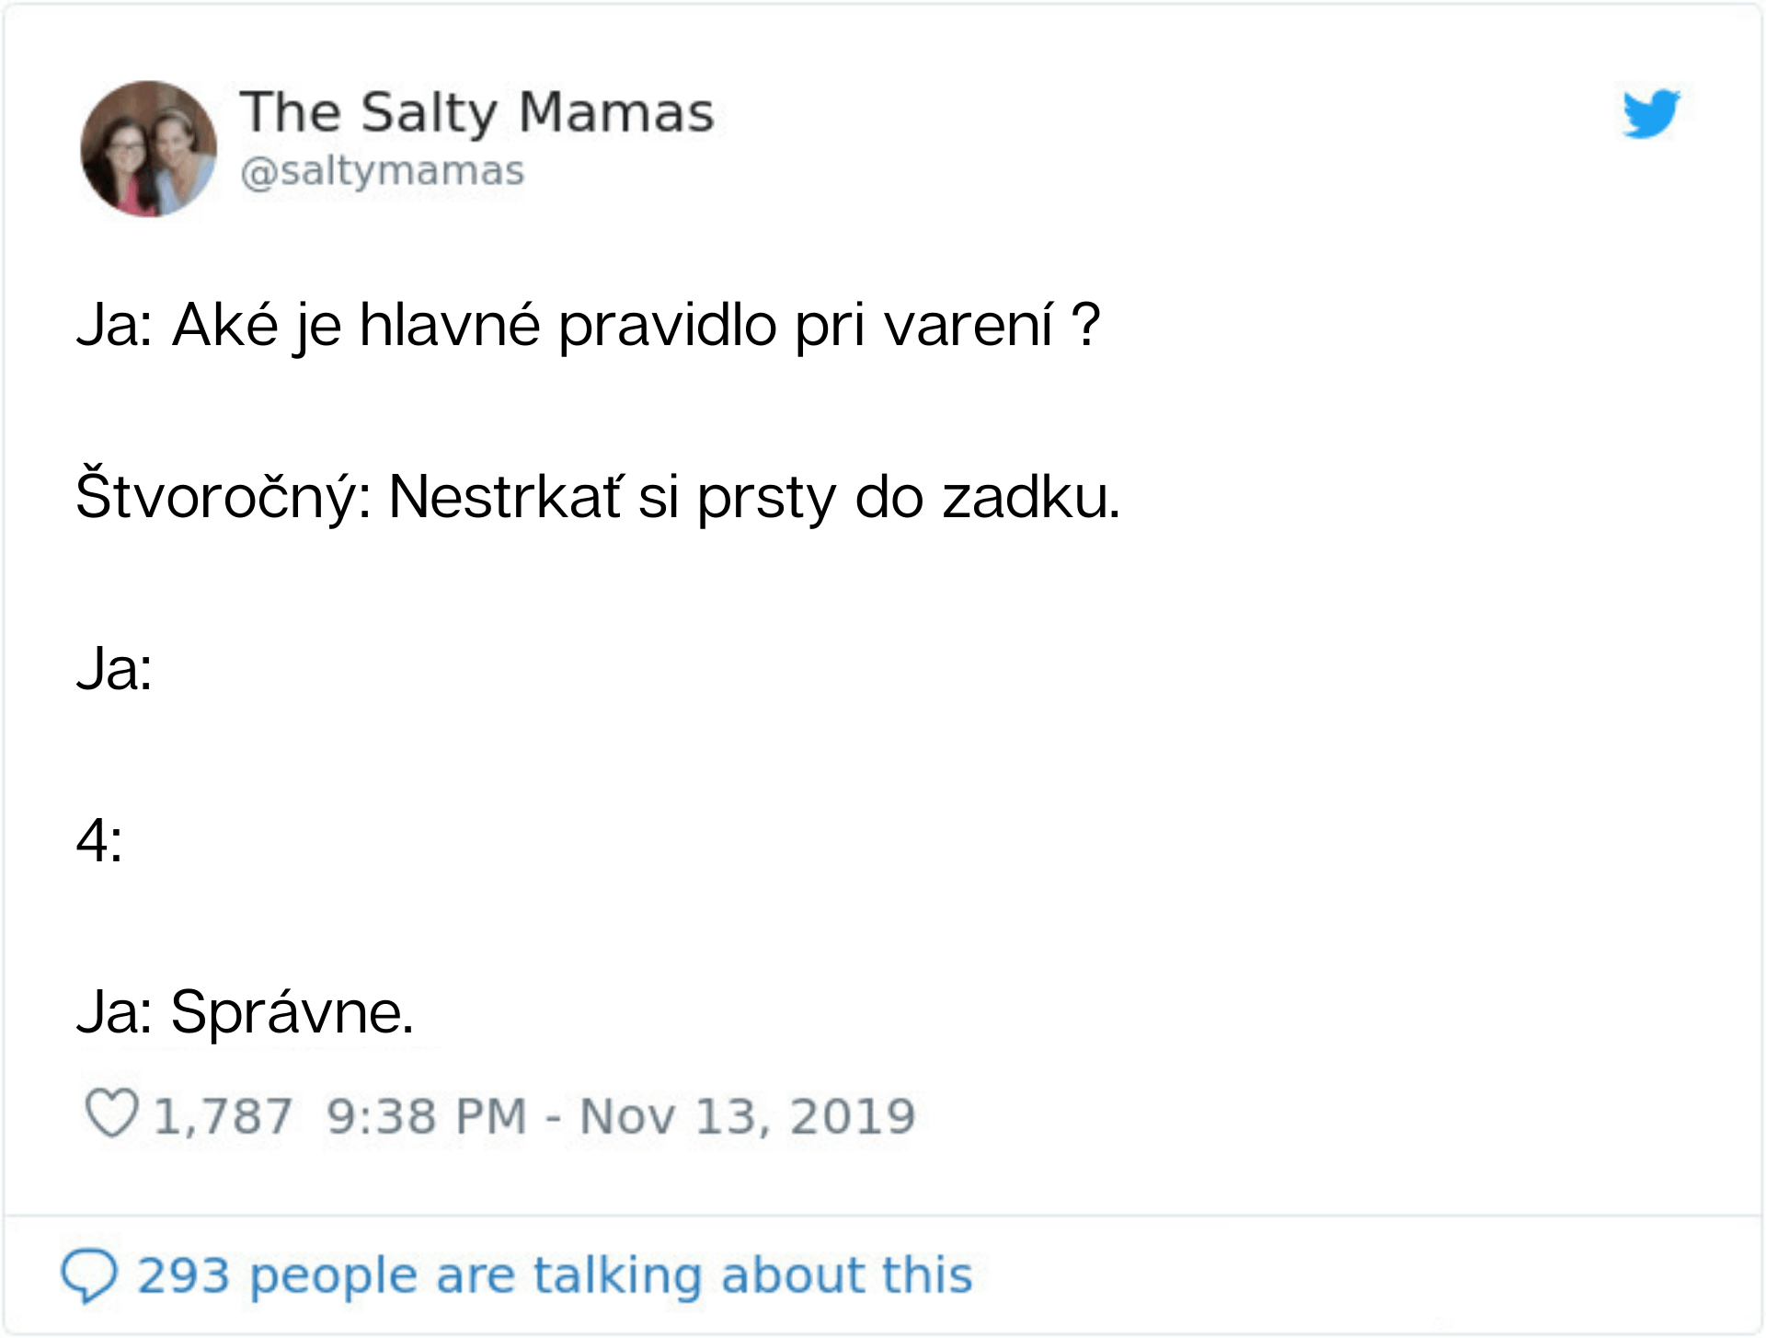1766x1338 pixels.
Task: Click the word "varení" in the tweet
Action: pos(968,325)
